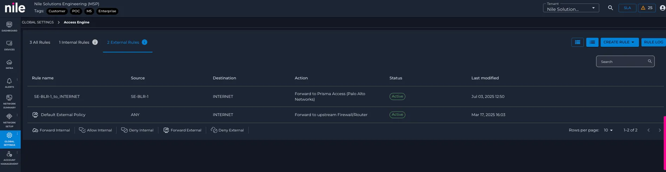The width and height of the screenshot is (666, 172).
Task: Select the External Rules tab
Action: tap(123, 42)
